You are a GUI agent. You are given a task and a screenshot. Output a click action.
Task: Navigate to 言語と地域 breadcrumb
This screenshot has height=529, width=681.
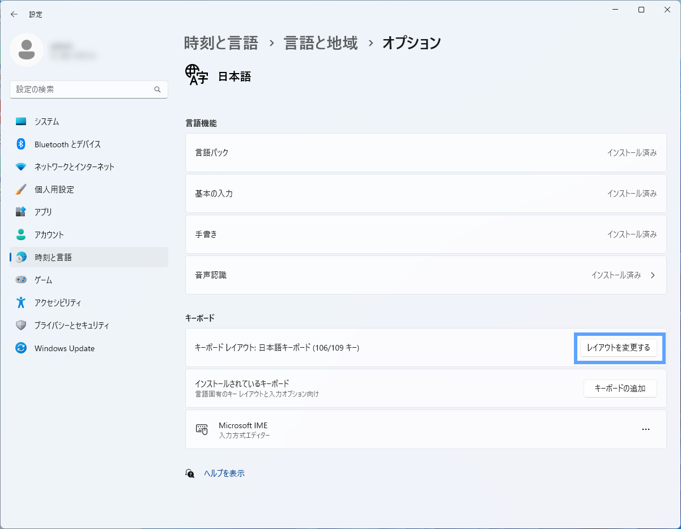[x=321, y=43]
